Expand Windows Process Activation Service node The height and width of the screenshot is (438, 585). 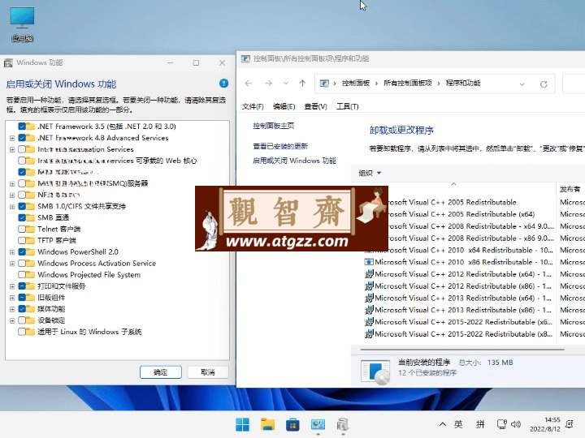tap(12, 264)
